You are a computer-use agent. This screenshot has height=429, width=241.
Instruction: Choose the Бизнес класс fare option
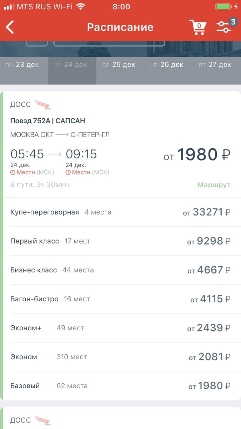(x=120, y=270)
